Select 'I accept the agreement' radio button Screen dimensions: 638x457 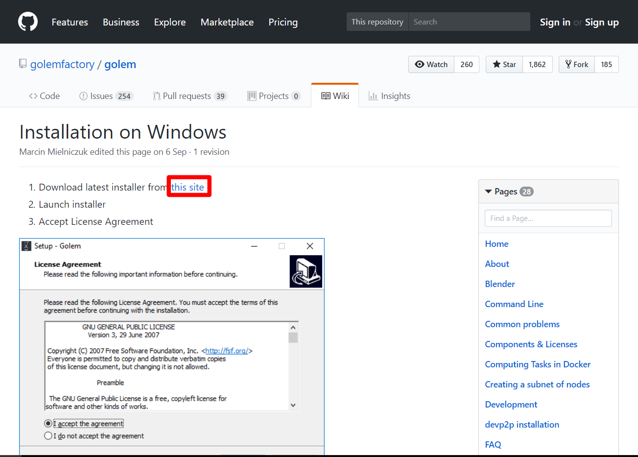click(x=48, y=423)
